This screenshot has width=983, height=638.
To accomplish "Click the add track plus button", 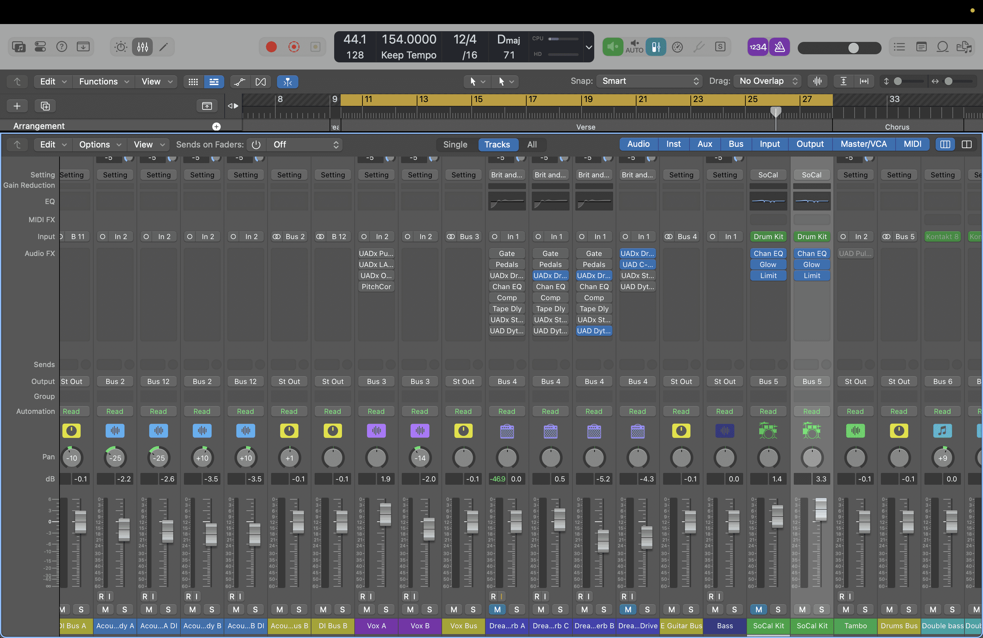I will 17,106.
